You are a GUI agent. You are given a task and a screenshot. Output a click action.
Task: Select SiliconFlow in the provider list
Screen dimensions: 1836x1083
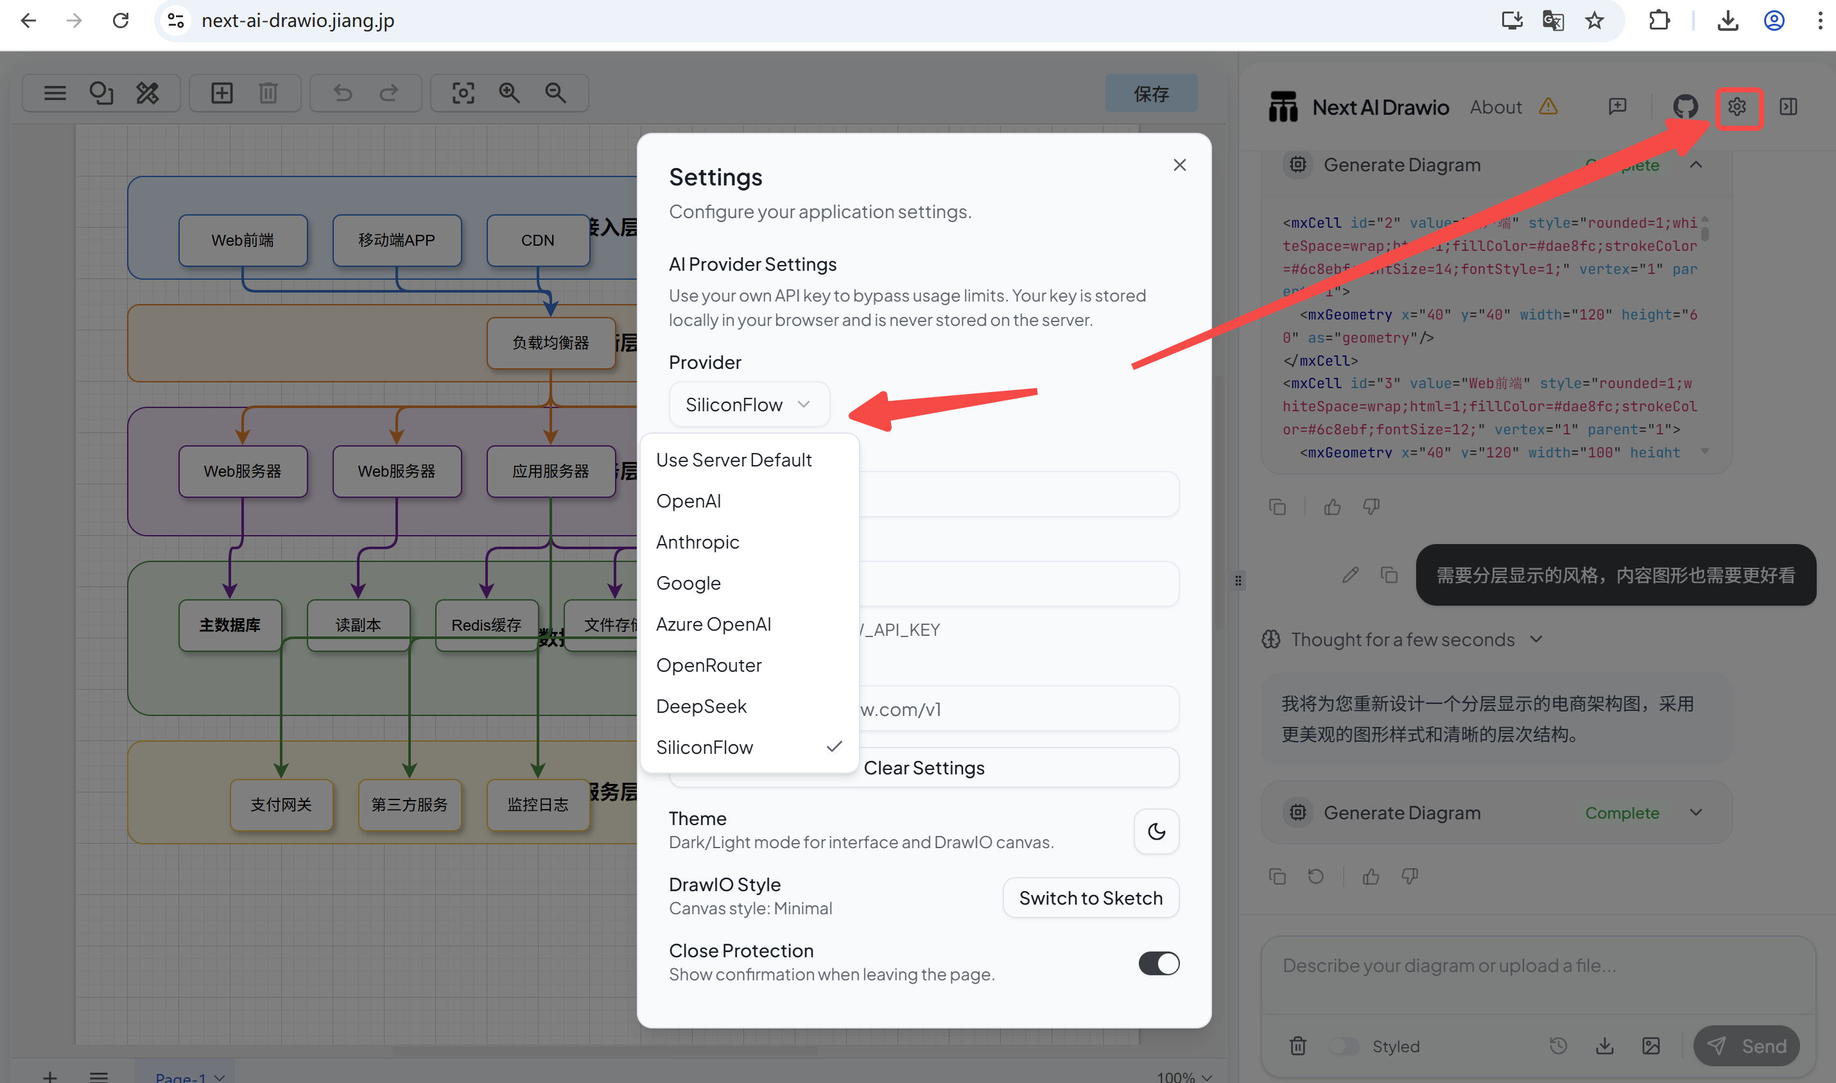pyautogui.click(x=749, y=747)
